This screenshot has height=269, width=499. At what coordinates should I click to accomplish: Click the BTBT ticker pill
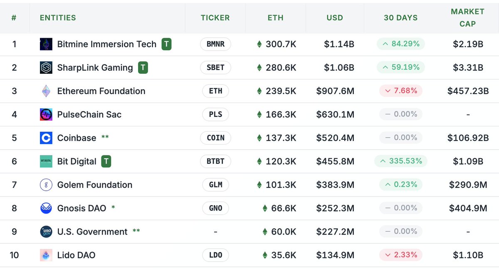point(215,161)
